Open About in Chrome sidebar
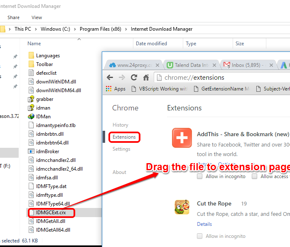The width and height of the screenshot is (290, 247). tap(119, 172)
